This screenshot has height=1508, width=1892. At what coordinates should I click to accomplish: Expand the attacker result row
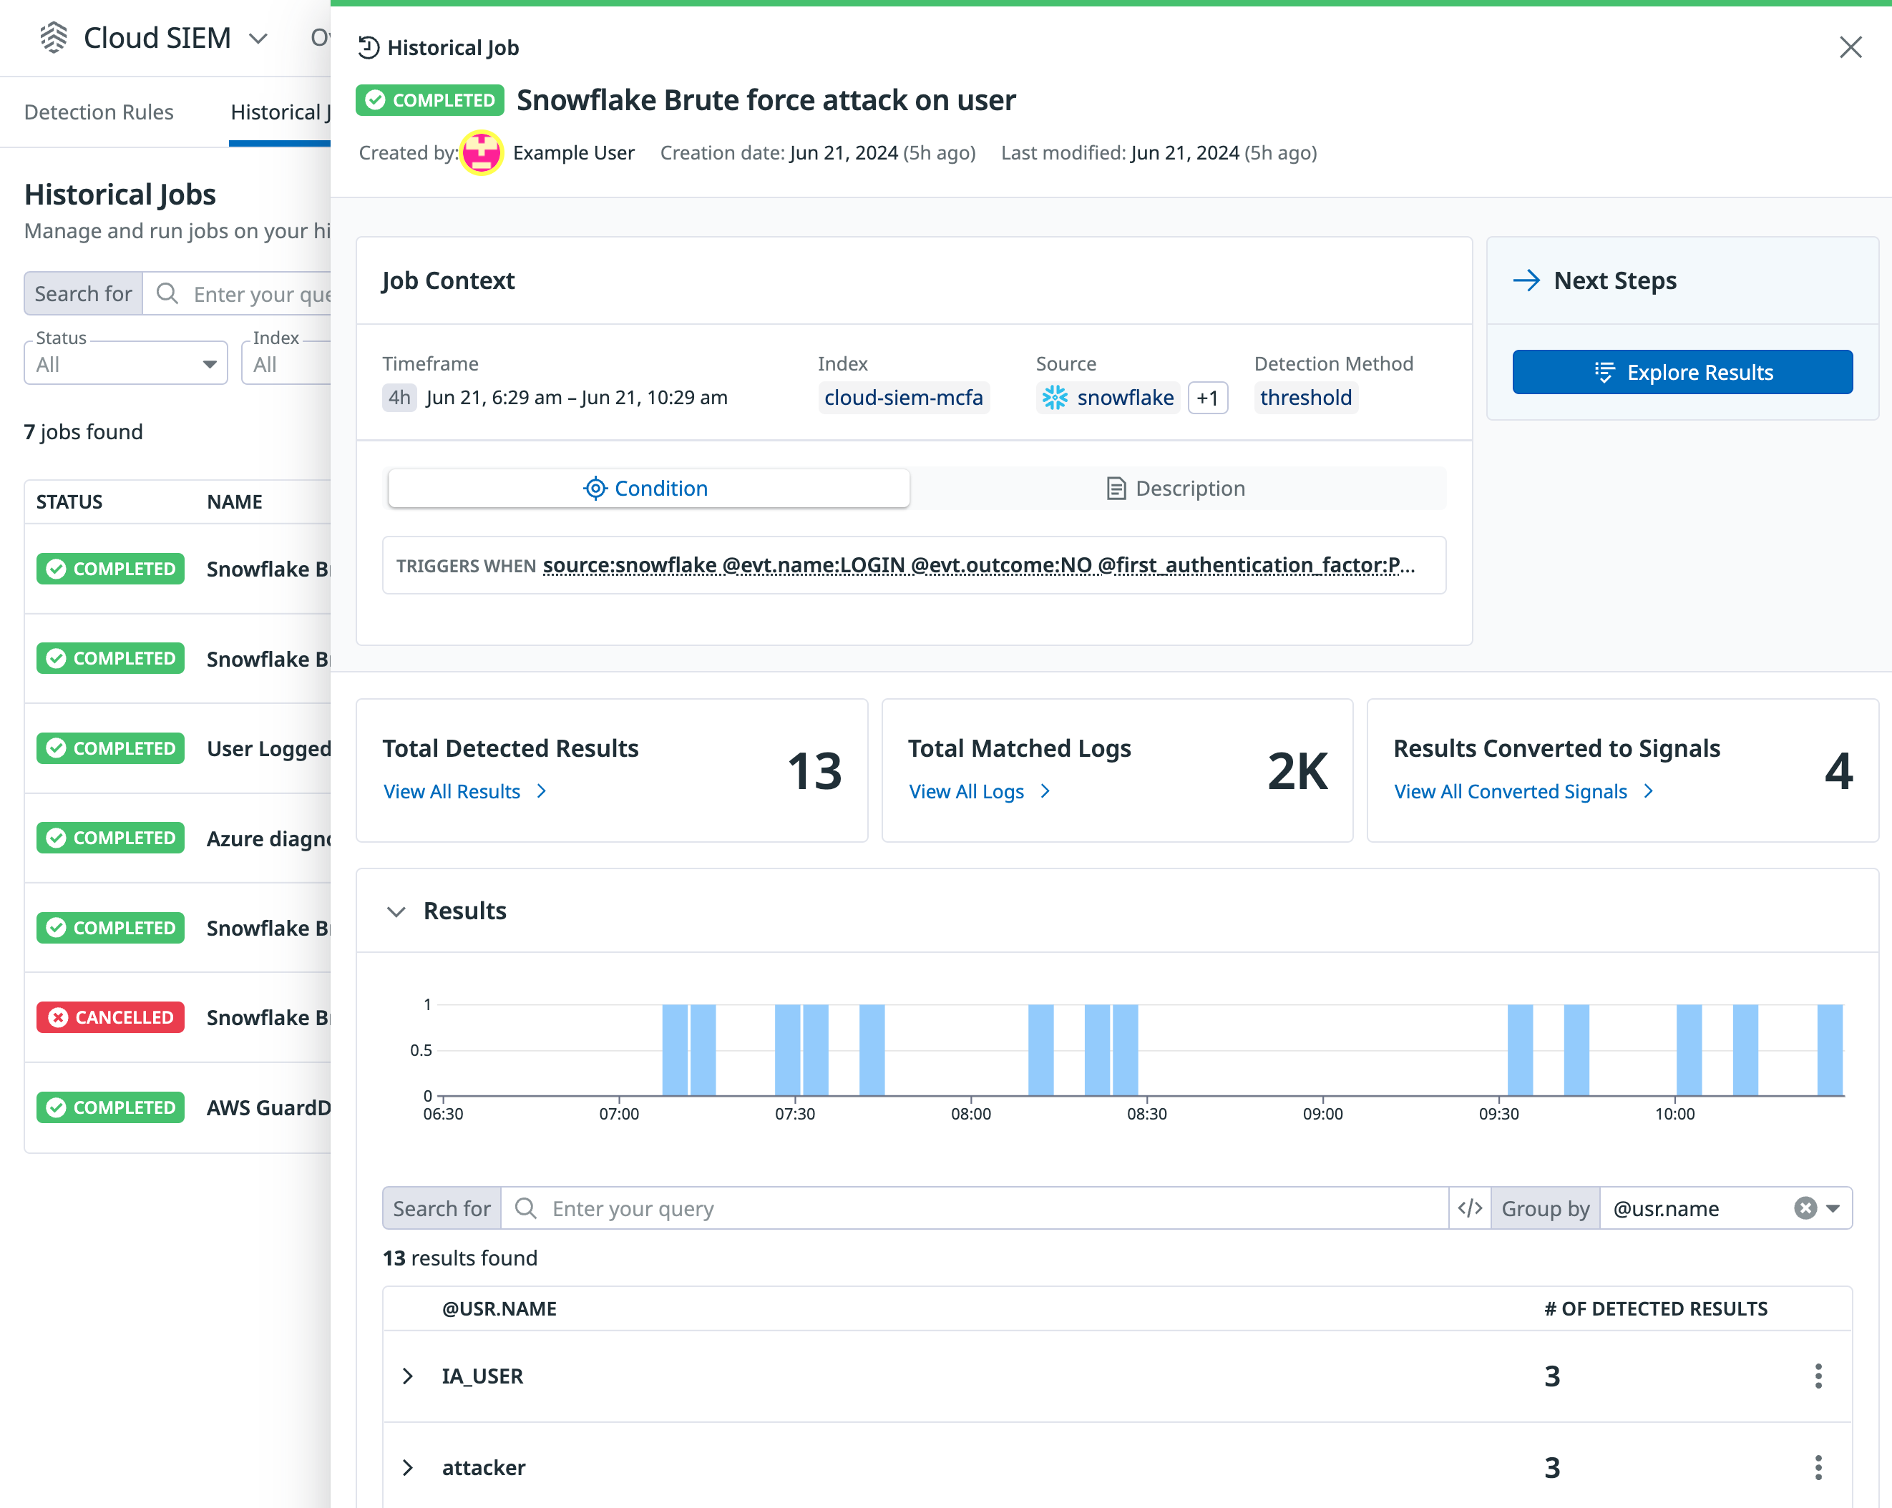[x=407, y=1467]
